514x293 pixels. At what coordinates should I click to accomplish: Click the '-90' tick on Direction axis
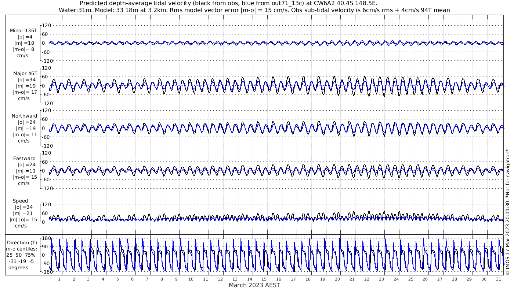(46, 264)
